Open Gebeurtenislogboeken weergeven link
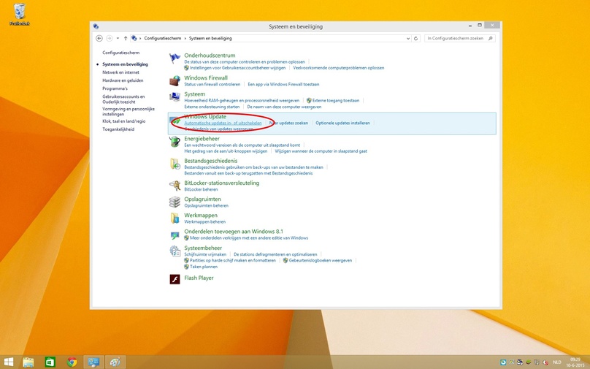 click(x=321, y=260)
